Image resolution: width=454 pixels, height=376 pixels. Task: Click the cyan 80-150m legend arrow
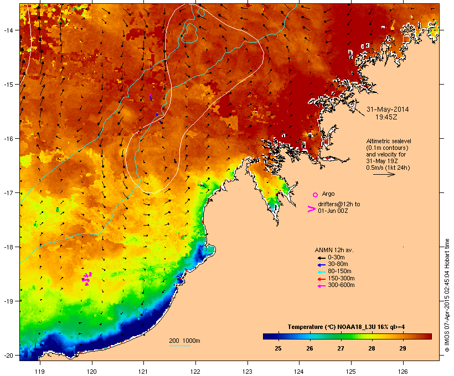pos(321,272)
